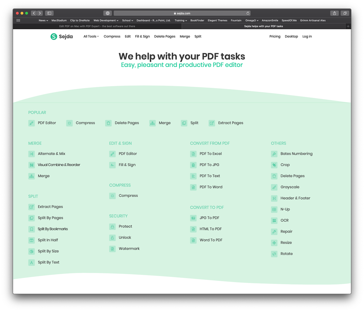Open the School bookmarks dropdown

point(127,20)
